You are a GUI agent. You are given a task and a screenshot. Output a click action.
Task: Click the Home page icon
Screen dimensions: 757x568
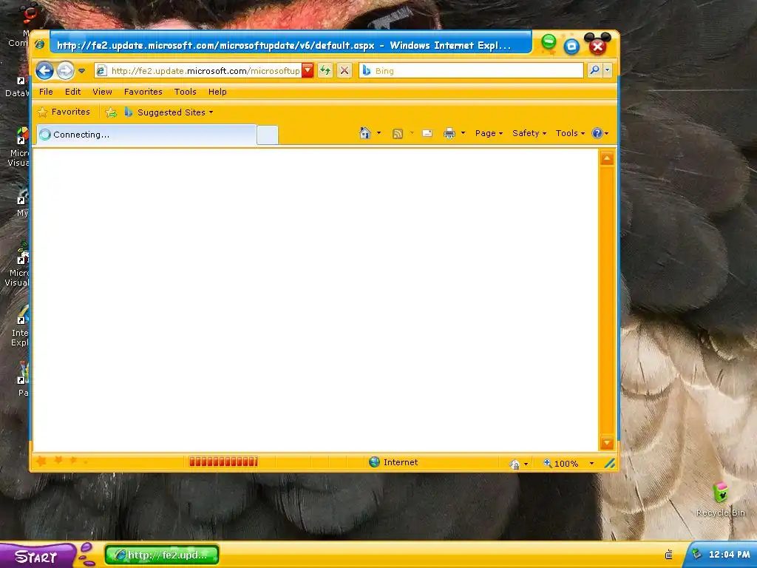(x=365, y=133)
